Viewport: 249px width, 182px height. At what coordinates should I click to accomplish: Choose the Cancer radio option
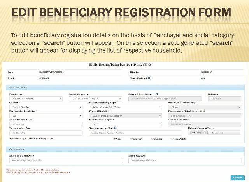pos(151,138)
